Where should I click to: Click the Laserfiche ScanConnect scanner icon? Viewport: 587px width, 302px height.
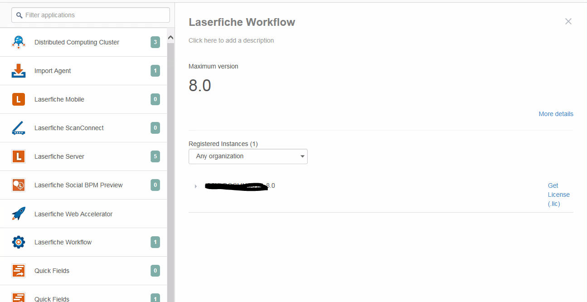pyautogui.click(x=19, y=128)
